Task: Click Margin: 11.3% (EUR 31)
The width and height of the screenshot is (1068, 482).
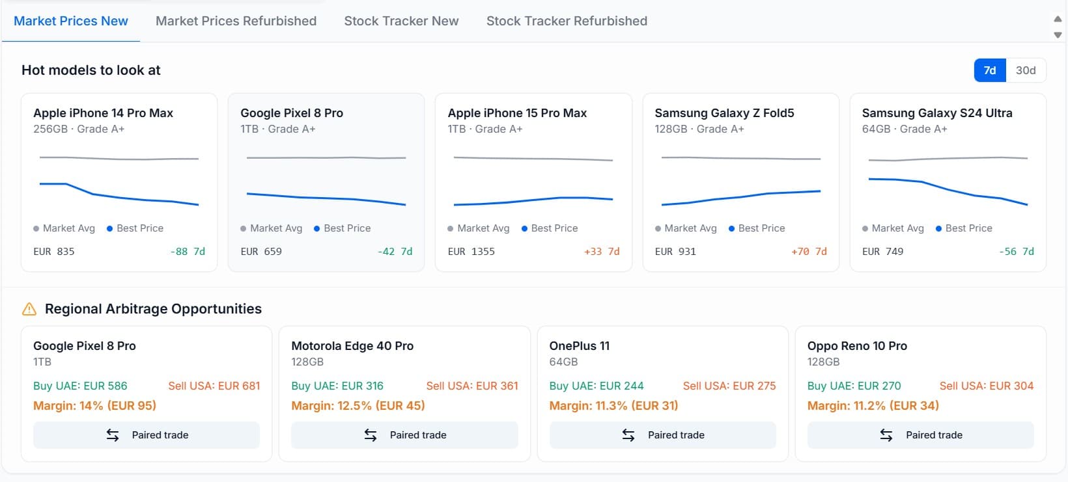Action: point(614,406)
